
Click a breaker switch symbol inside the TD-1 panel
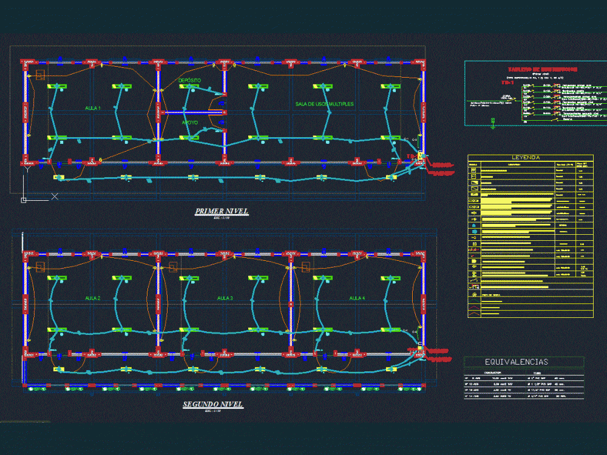pyautogui.click(x=554, y=86)
